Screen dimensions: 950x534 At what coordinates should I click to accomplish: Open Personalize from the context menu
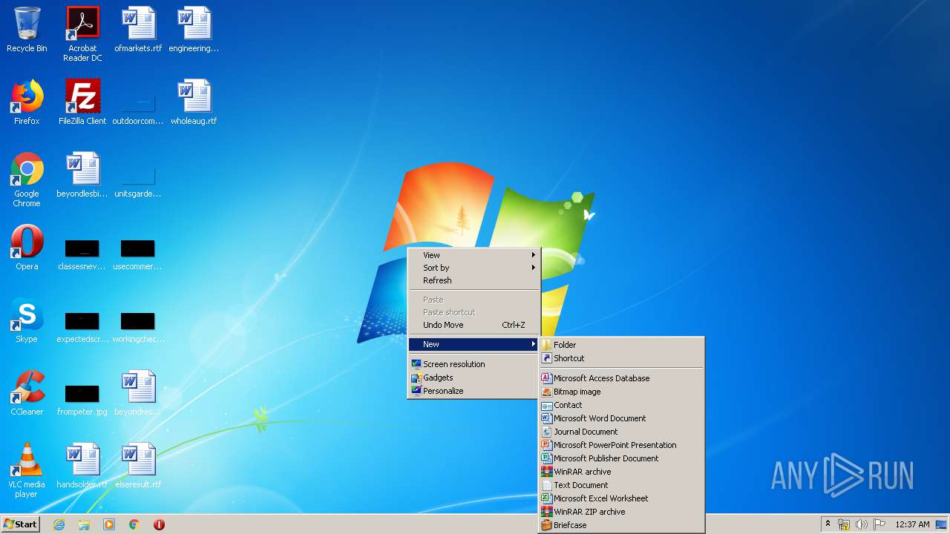coord(474,391)
